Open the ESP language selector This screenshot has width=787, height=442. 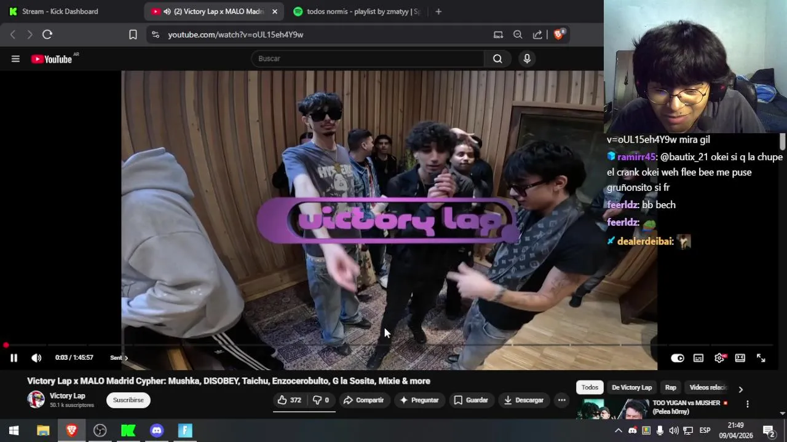(x=705, y=431)
